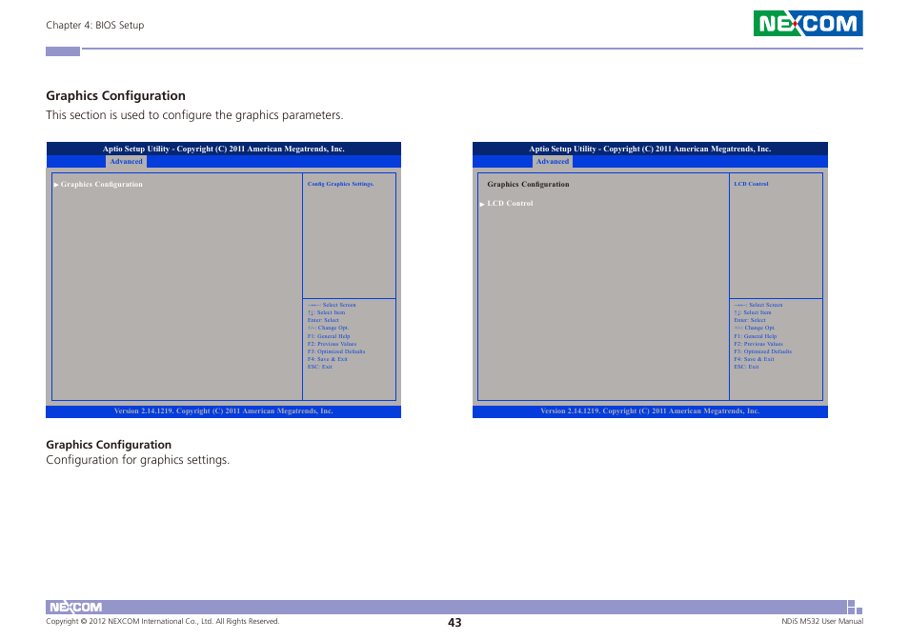Click Version 2.14.1219 bar in LCD Control screen
The width and height of the screenshot is (909, 640).
(650, 411)
